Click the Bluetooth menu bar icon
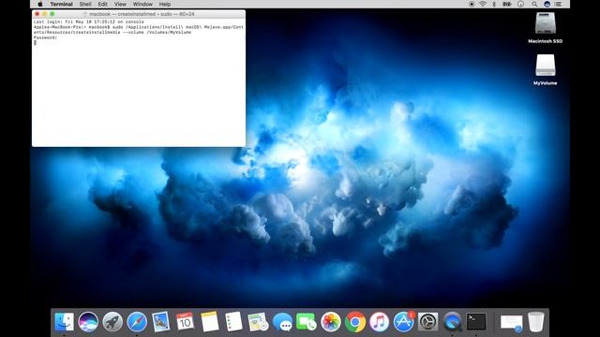Image resolution: width=600 pixels, height=337 pixels. pos(494,4)
